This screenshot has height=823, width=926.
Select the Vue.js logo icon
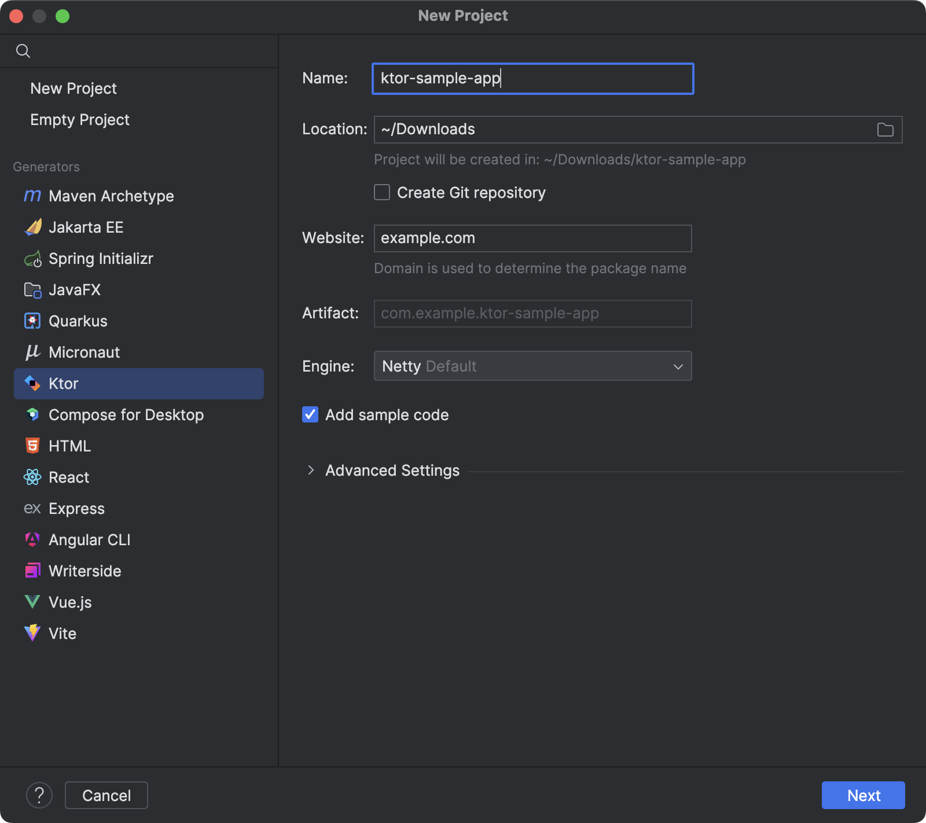pos(32,602)
